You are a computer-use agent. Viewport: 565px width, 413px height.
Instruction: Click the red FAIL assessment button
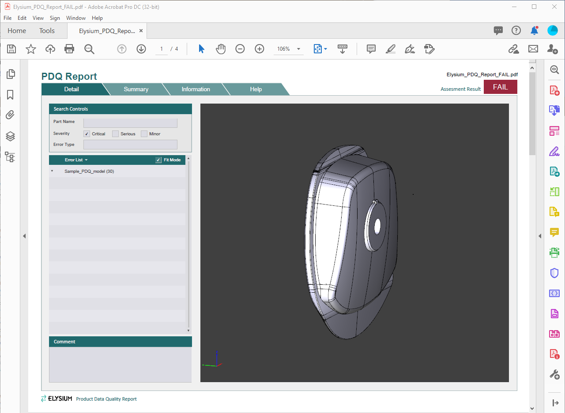pos(500,87)
